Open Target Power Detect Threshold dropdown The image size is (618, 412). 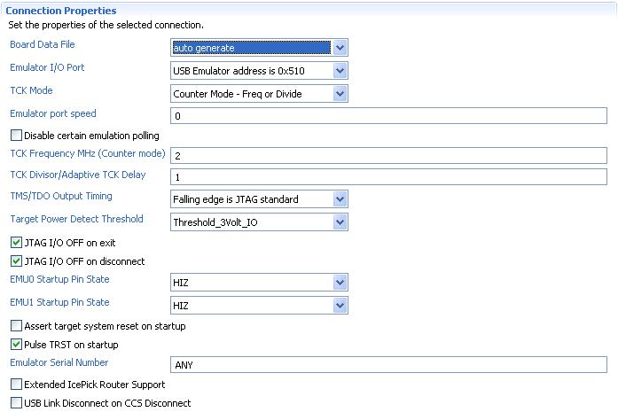pos(340,222)
